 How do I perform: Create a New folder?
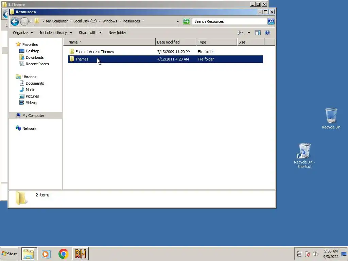coord(117,33)
